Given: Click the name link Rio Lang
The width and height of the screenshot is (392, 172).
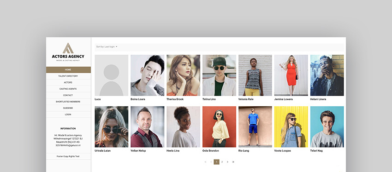Looking at the screenshot, I should pyautogui.click(x=244, y=151).
